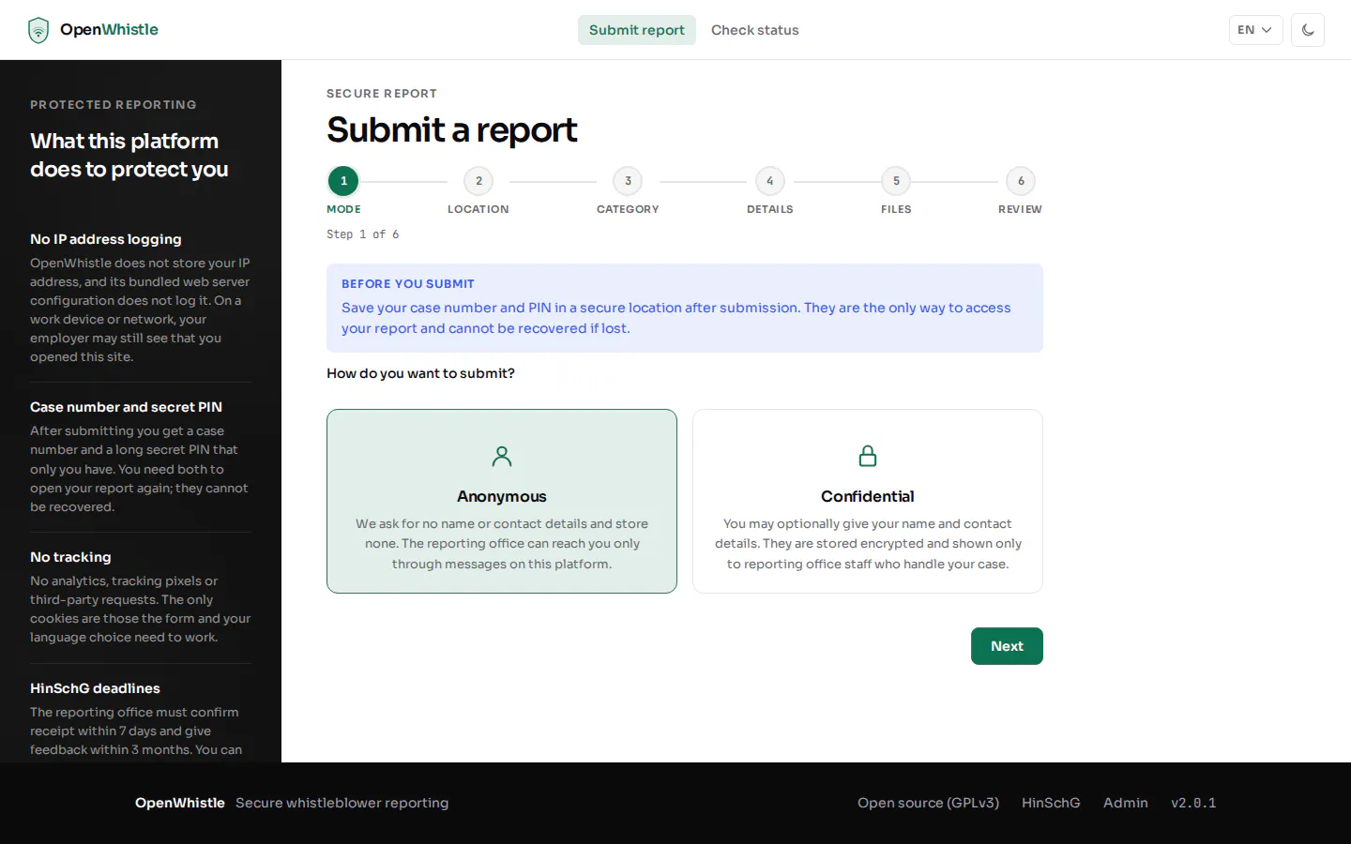Choose the Confidential submission option

tap(868, 501)
